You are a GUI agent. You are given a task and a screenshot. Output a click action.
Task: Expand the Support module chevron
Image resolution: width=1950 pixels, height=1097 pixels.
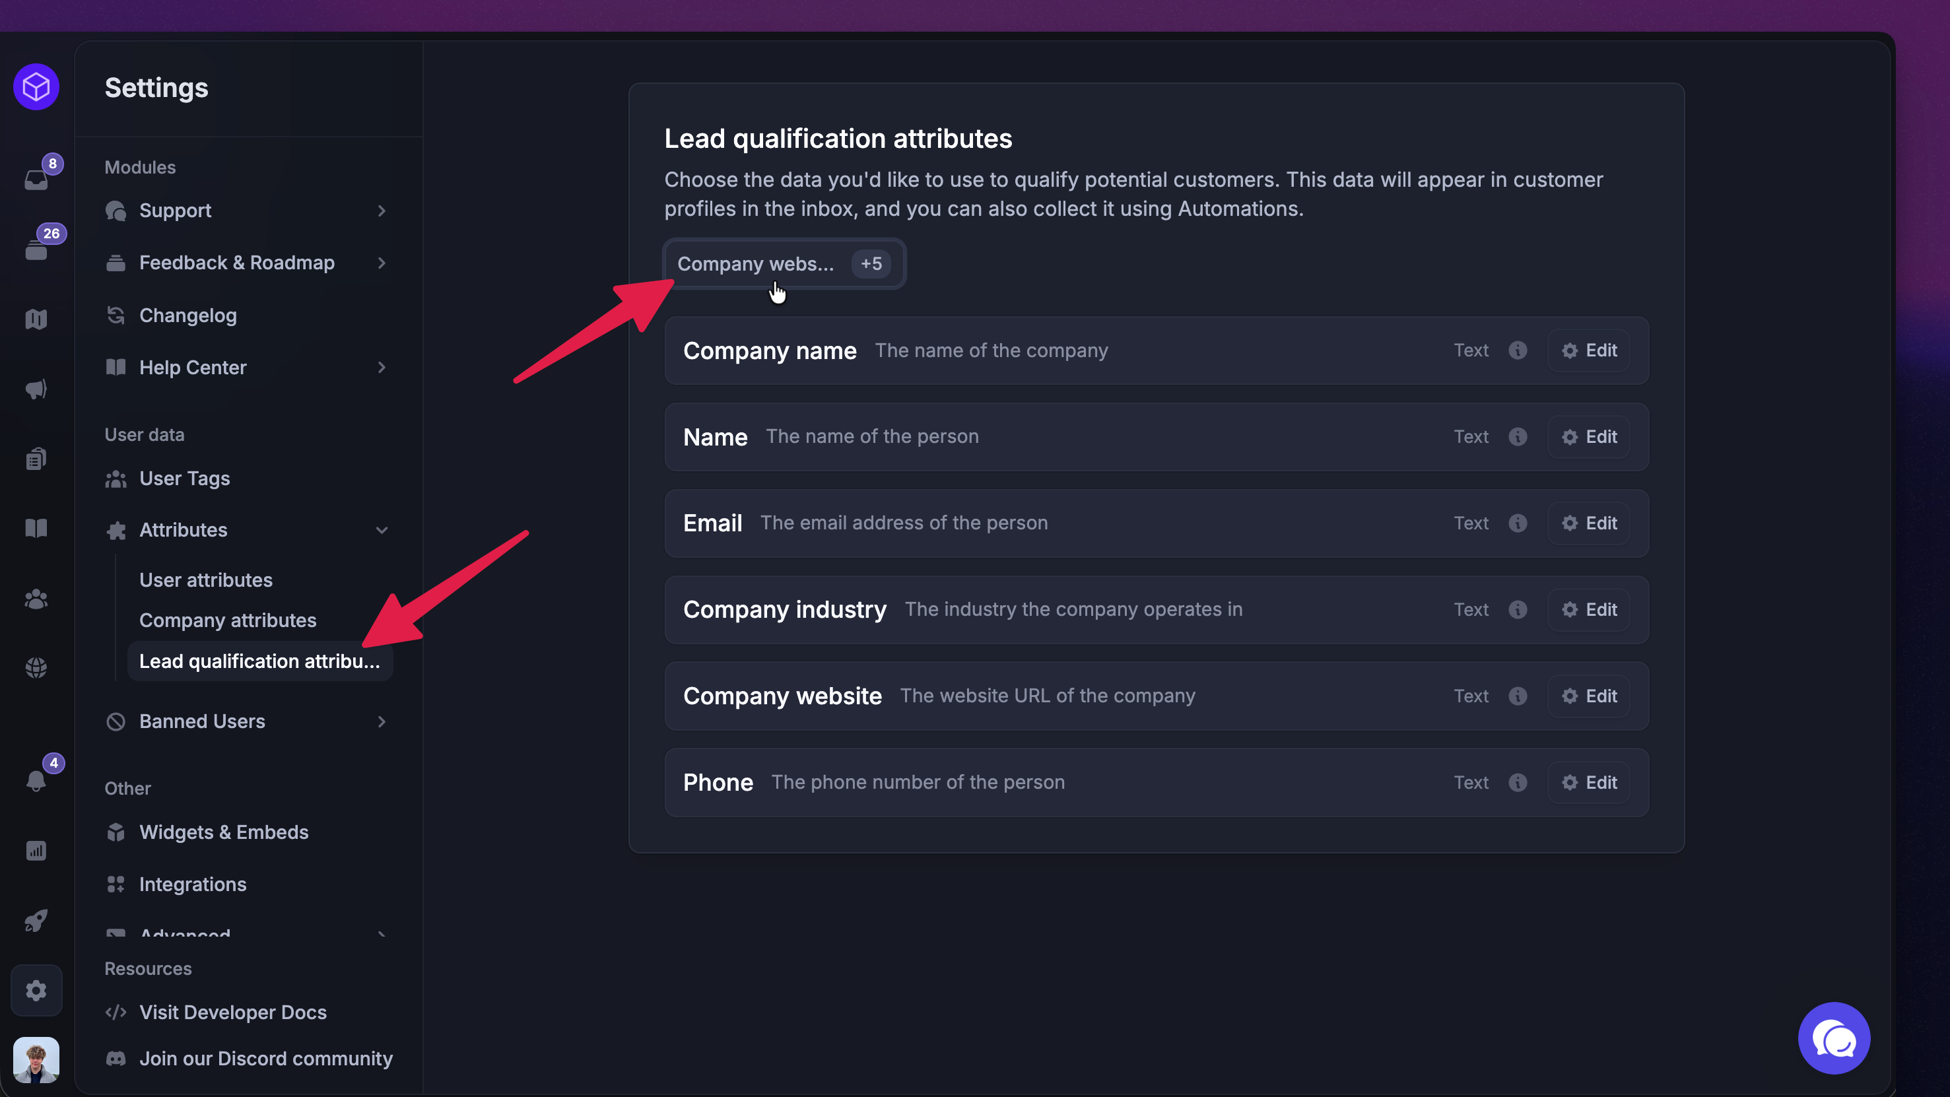[x=382, y=211]
